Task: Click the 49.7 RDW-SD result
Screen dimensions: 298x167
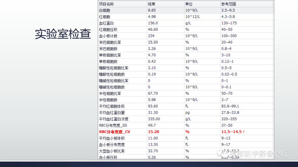Action: click(x=152, y=125)
